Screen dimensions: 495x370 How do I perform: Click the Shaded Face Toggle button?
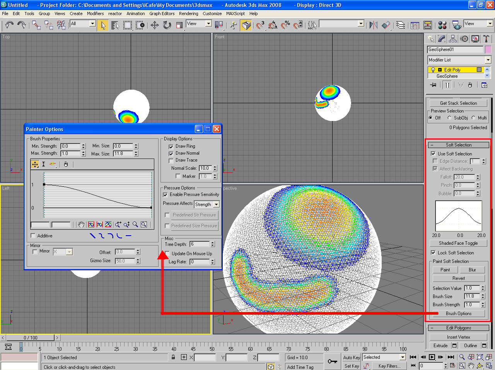(458, 243)
